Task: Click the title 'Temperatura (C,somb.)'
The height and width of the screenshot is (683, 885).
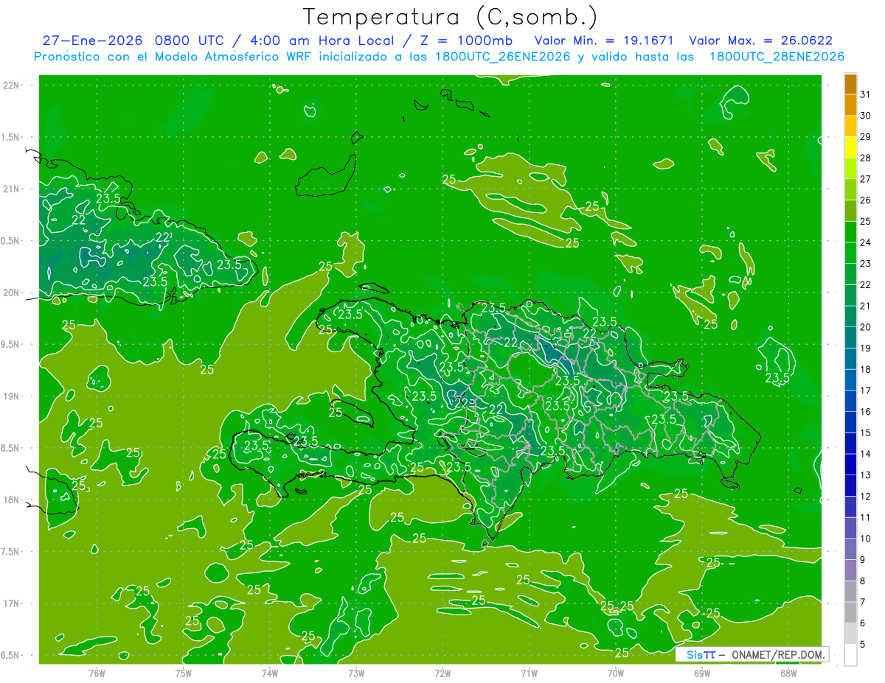Action: [x=450, y=18]
